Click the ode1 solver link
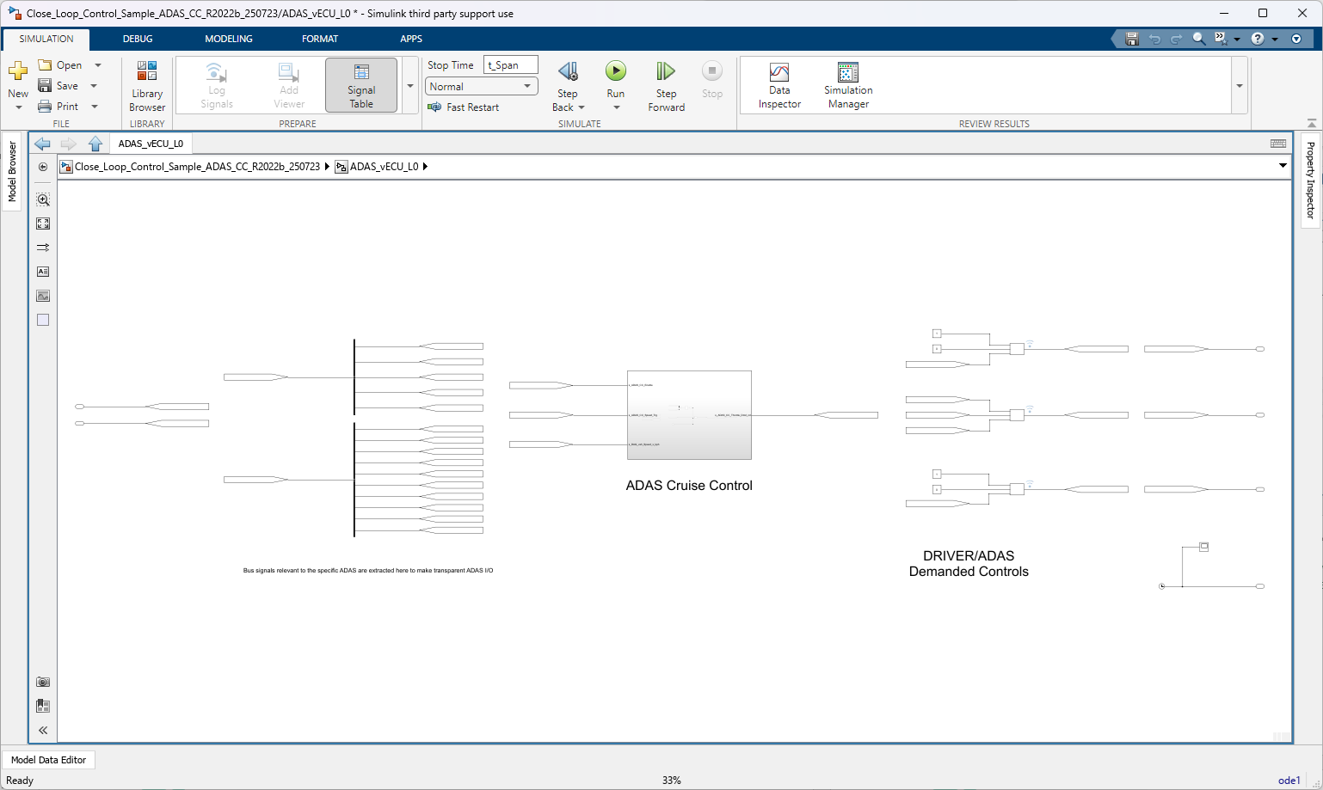Screen dimensions: 1323x790 [1289, 781]
